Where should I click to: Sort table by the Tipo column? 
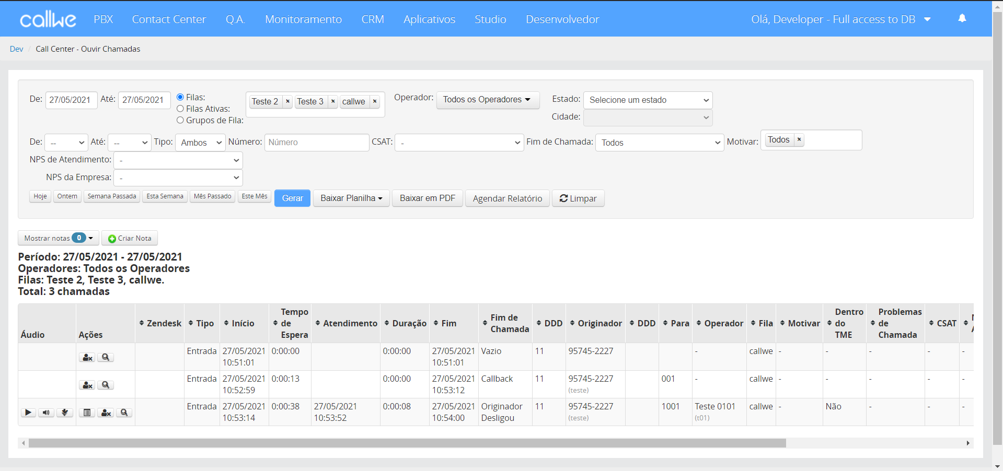(202, 323)
